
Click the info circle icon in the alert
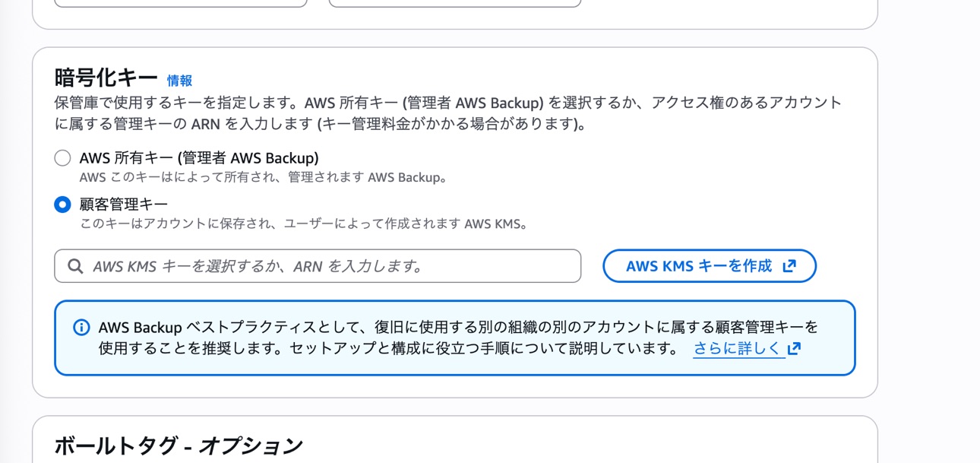(81, 328)
